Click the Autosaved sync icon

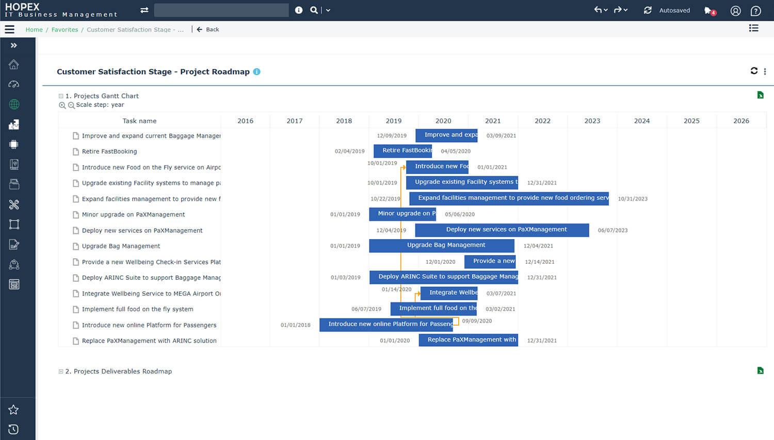(x=648, y=10)
